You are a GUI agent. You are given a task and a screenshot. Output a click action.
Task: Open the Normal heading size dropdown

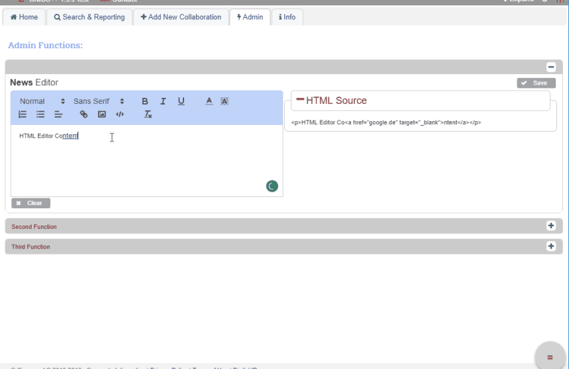pyautogui.click(x=42, y=101)
